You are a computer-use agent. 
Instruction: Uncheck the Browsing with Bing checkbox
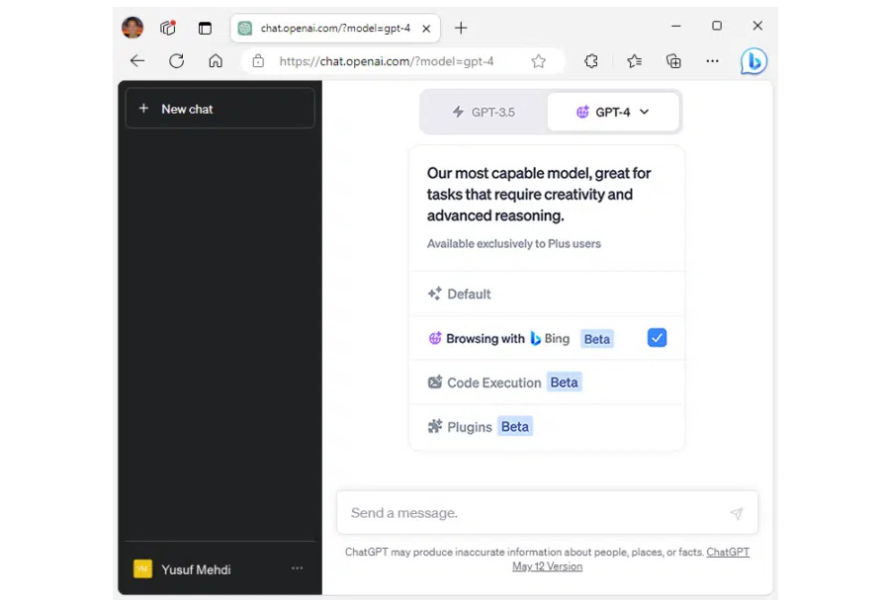click(x=657, y=338)
